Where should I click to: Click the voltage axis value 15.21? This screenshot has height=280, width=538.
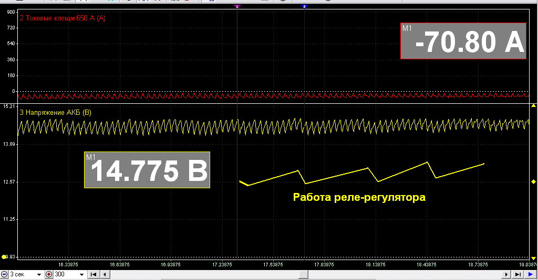point(9,106)
